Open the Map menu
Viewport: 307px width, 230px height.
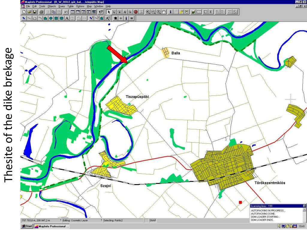(x=89, y=6)
